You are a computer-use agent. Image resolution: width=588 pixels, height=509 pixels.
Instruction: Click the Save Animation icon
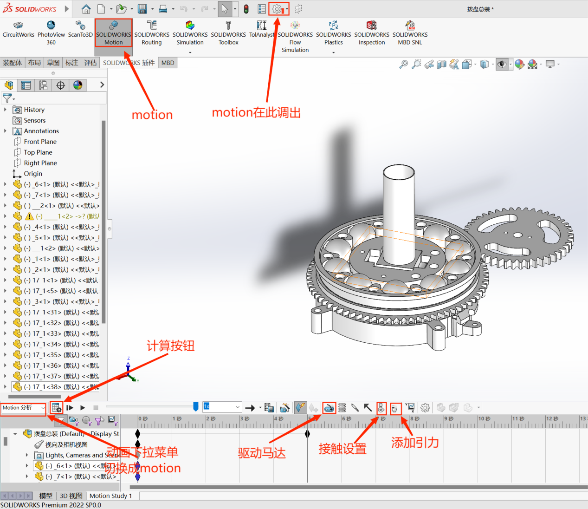coord(269,408)
